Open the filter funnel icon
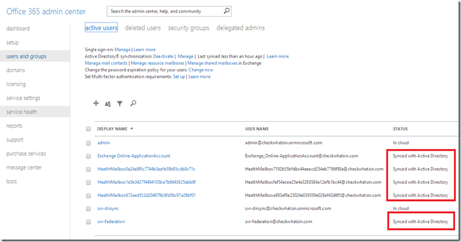 pos(120,103)
